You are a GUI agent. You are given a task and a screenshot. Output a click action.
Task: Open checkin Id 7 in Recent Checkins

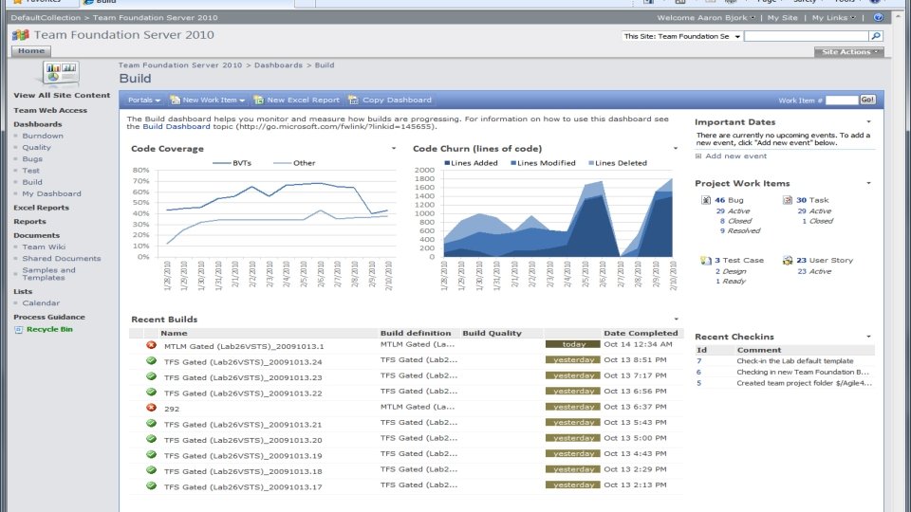coord(699,361)
